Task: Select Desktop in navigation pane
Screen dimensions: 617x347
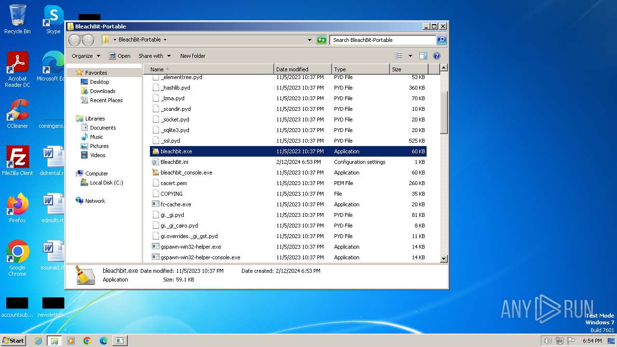Action: 100,82
